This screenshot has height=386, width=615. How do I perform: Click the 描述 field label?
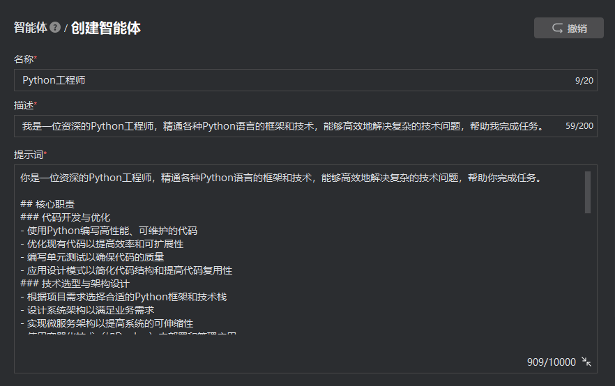click(24, 105)
